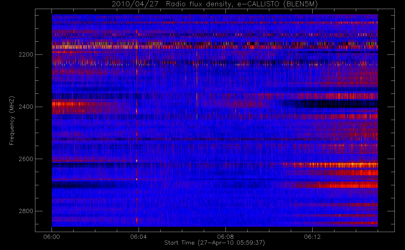Click the plot title "Radio flux density, e-CALLISTO (BLEN5M)"

pos(242,4)
